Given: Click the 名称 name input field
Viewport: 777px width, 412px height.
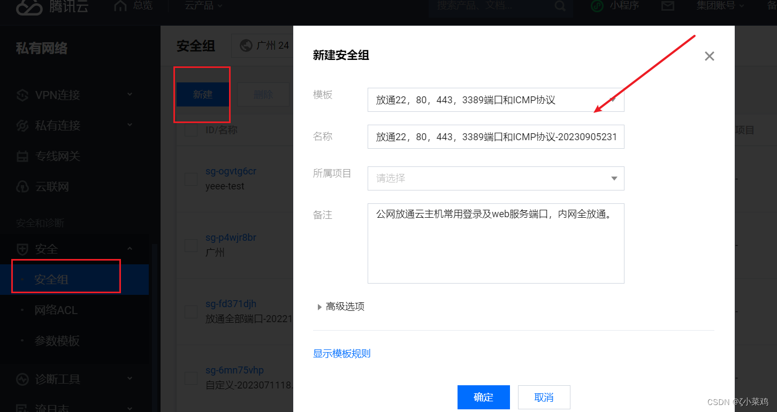Looking at the screenshot, I should (496, 137).
